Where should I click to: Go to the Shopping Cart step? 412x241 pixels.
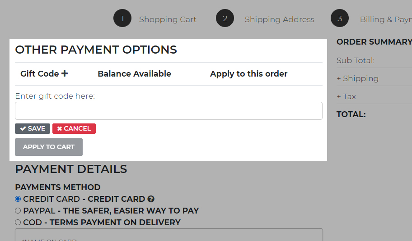[168, 19]
